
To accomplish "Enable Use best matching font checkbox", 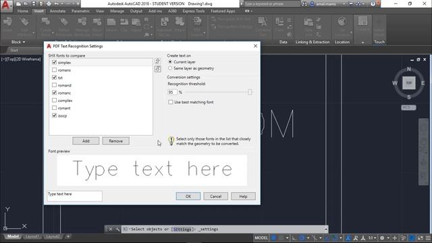I will pyautogui.click(x=171, y=102).
